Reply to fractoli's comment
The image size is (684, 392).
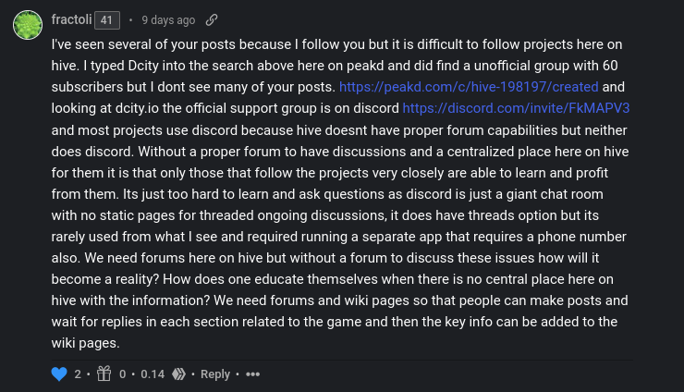pos(215,374)
